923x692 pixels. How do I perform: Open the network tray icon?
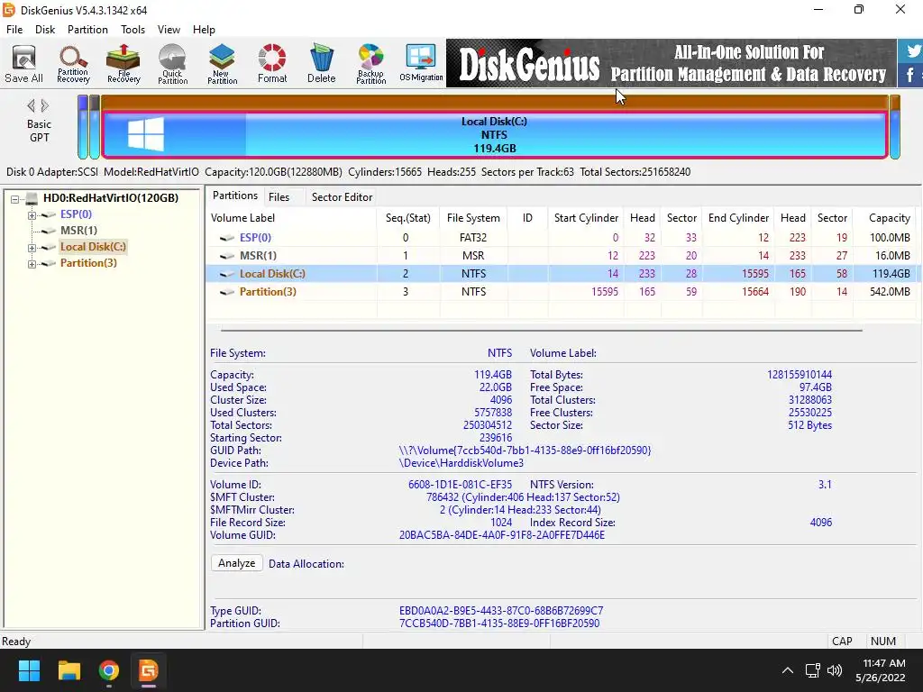click(813, 670)
